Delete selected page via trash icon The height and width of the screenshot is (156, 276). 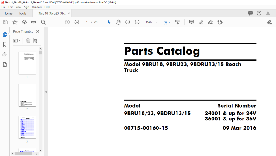28,41
